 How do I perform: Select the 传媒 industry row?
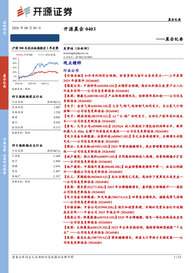pos(36,166)
